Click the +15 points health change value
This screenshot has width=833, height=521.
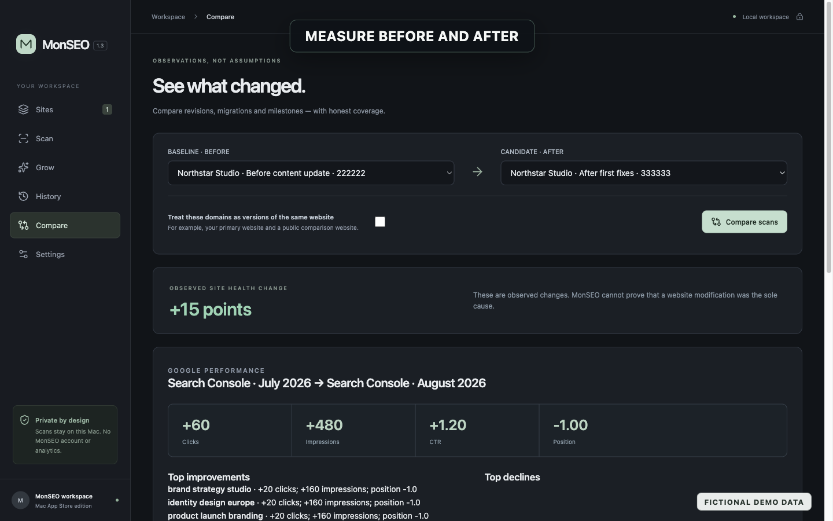click(211, 309)
